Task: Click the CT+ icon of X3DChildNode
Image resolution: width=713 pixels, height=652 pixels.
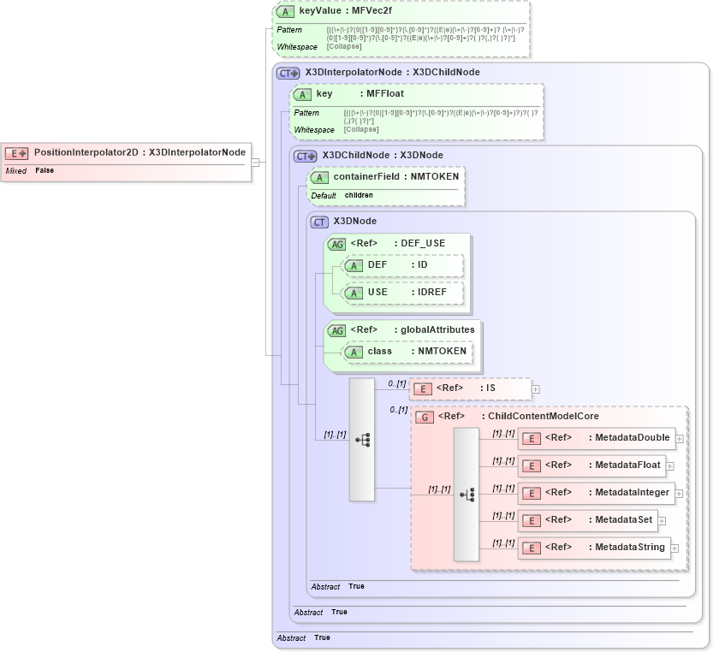Action: tap(306, 156)
